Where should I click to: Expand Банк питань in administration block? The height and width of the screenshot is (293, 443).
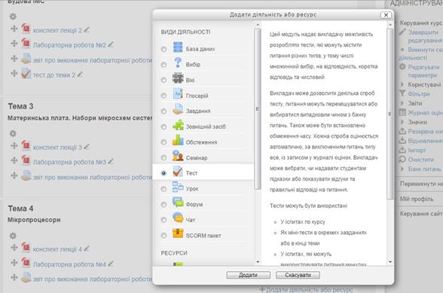point(402,169)
